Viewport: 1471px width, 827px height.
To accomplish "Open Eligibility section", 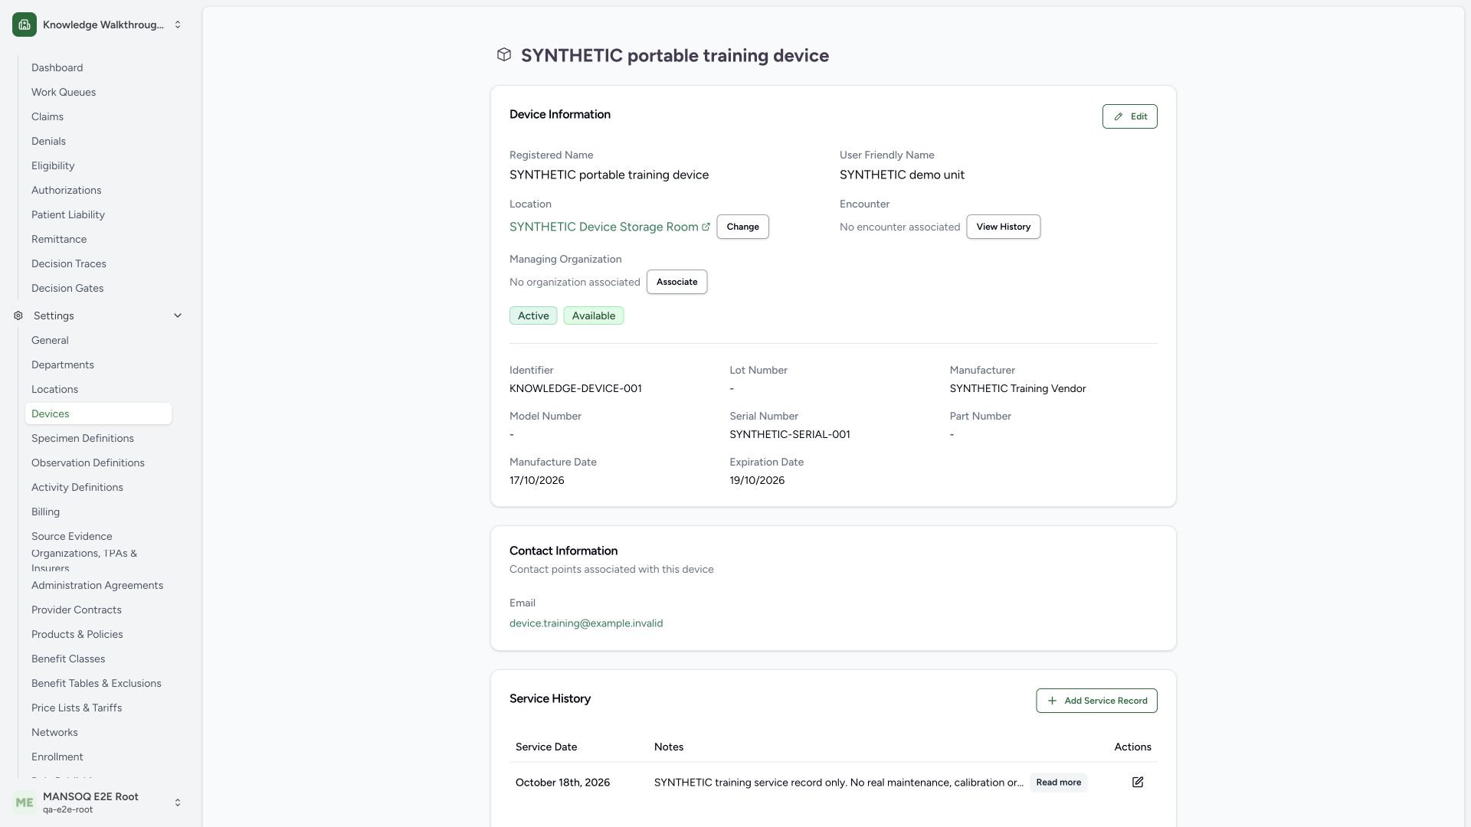I will pyautogui.click(x=98, y=165).
